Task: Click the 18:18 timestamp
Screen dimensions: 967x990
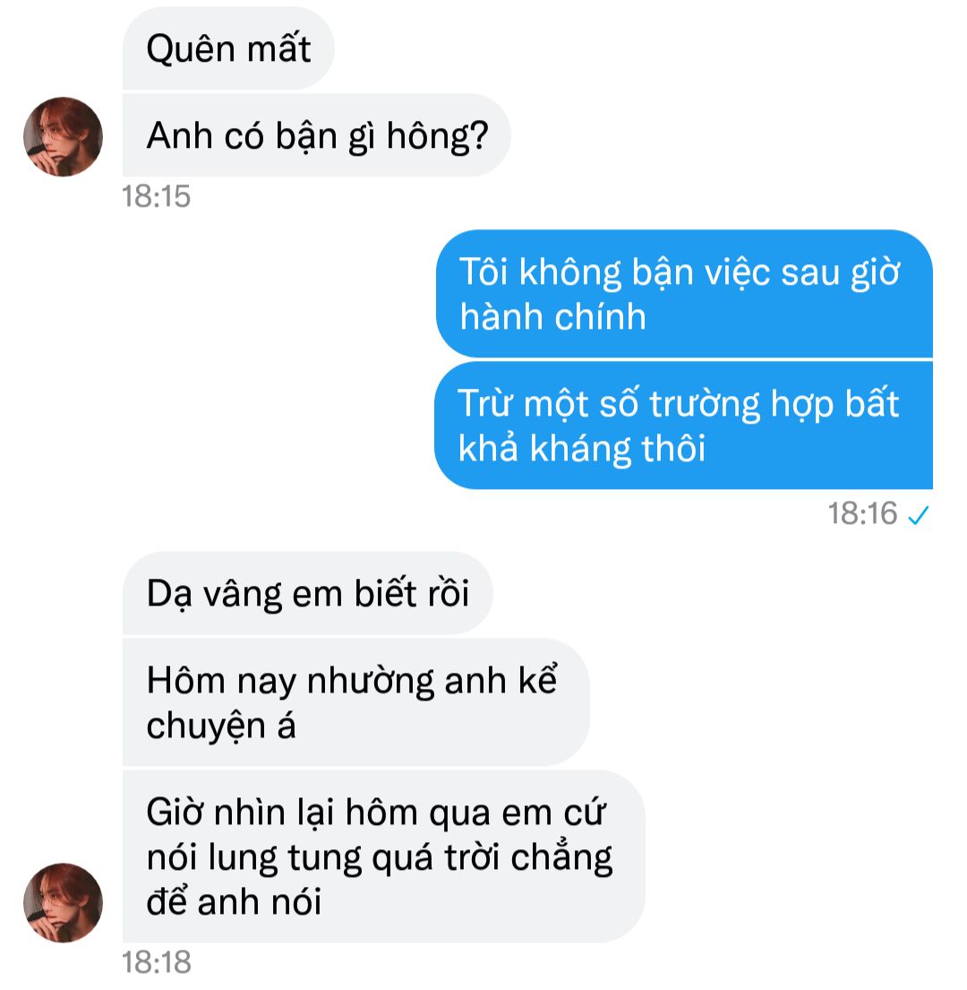Action: [156, 963]
